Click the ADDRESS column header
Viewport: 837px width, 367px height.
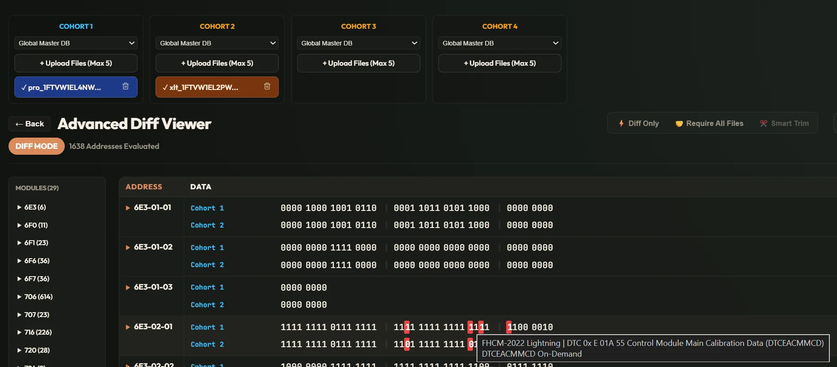(x=144, y=187)
